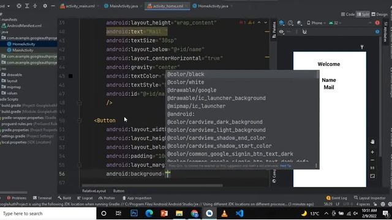Open the Event Log
The image size is (392, 220).
click(x=336, y=198)
